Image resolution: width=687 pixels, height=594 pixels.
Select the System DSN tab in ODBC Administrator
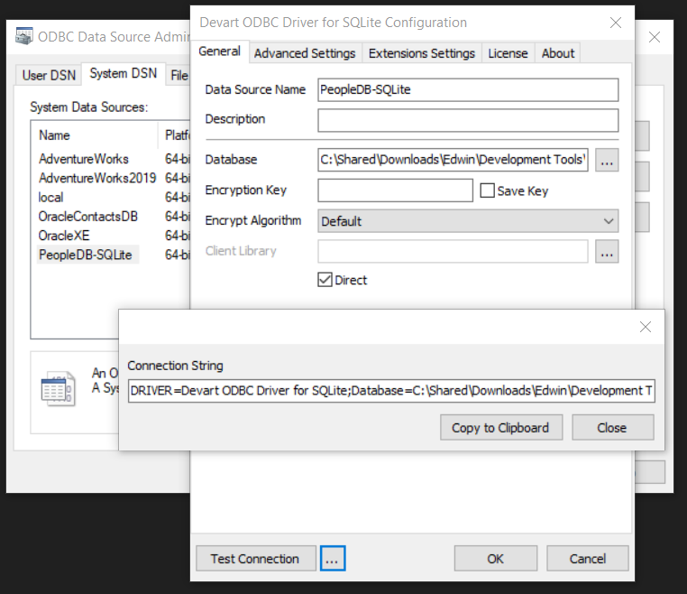click(124, 73)
